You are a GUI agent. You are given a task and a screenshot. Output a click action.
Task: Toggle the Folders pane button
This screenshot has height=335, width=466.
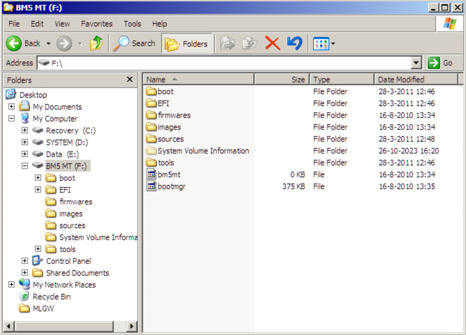(x=187, y=44)
